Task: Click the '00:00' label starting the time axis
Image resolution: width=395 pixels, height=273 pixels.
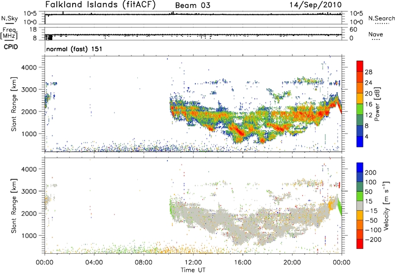Action: 44,263
